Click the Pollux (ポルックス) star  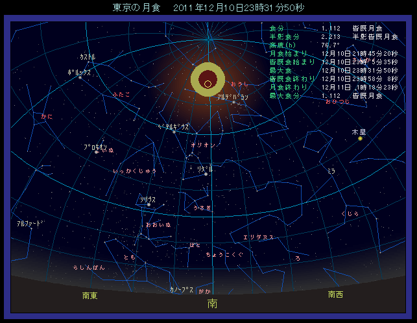[80, 78]
